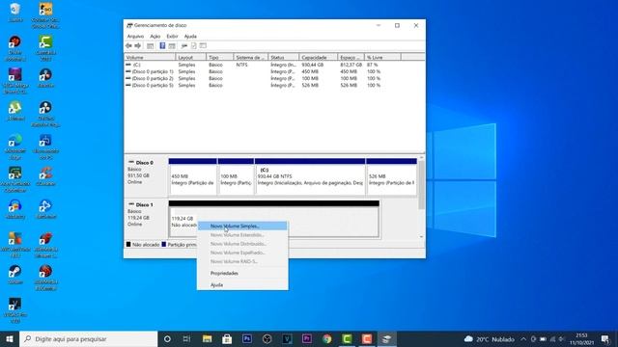
Task: Click the Back arrow in Disk Management toolbar
Action: coord(128,46)
